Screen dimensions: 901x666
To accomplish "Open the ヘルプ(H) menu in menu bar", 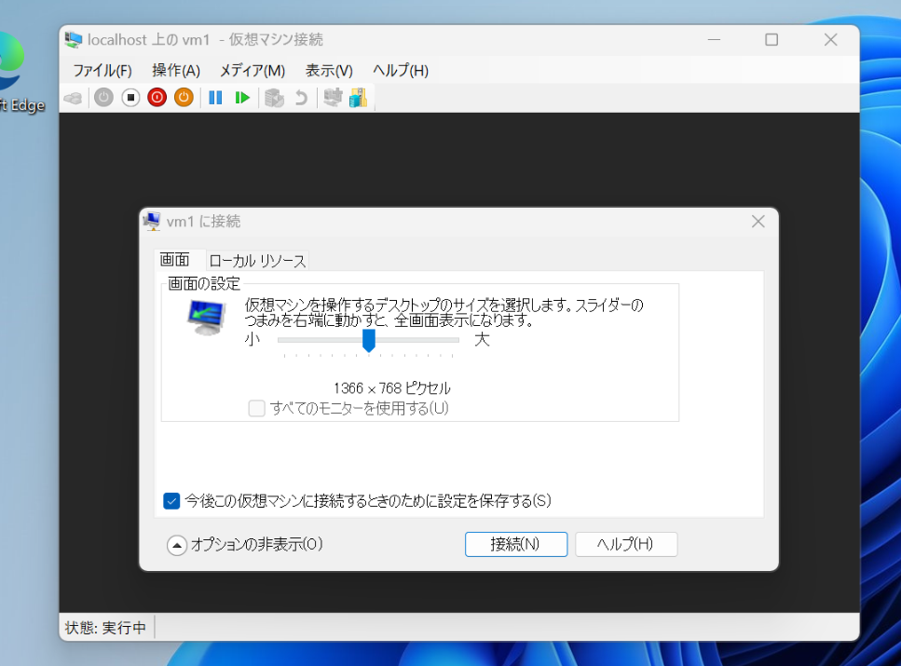I will click(401, 71).
